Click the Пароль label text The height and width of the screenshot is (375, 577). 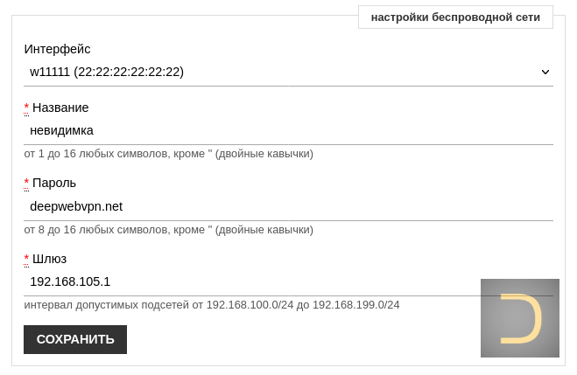click(54, 183)
